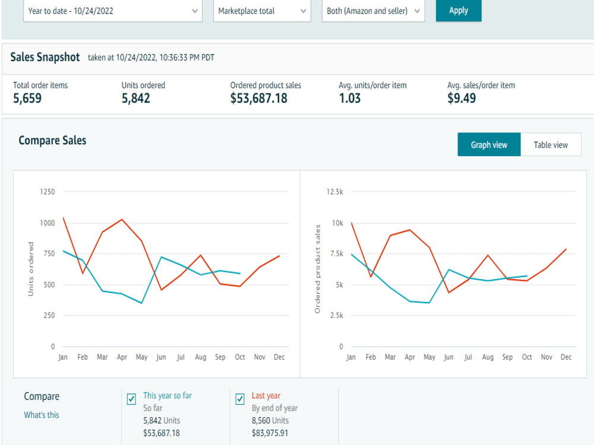Image resolution: width=594 pixels, height=445 pixels.
Task: Click the snapshot timestamp taken at 10/24/2022
Action: pyautogui.click(x=151, y=58)
